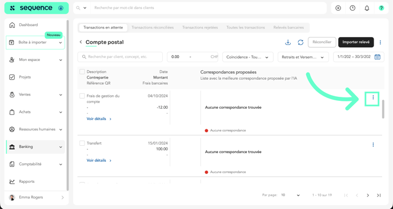Screen dimensions: 393x209
Task: Click the Ventes money bag icon
Action: click(12, 95)
